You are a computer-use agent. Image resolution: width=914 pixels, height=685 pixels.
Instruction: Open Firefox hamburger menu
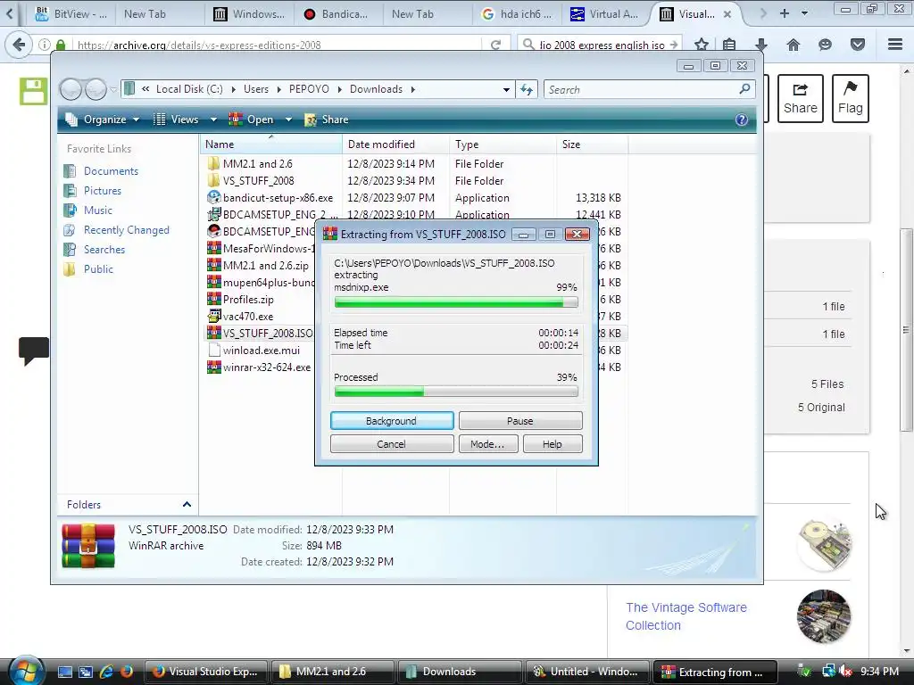(x=895, y=45)
